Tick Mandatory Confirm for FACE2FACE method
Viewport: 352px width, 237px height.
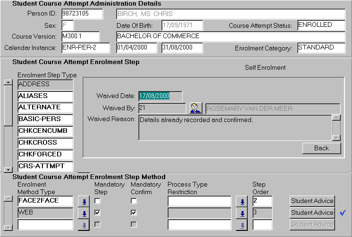134,201
